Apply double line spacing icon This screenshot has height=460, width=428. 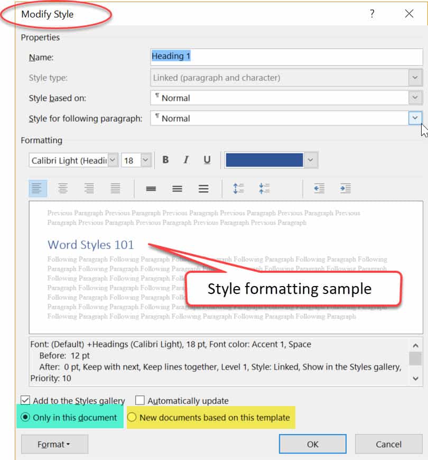pos(203,188)
